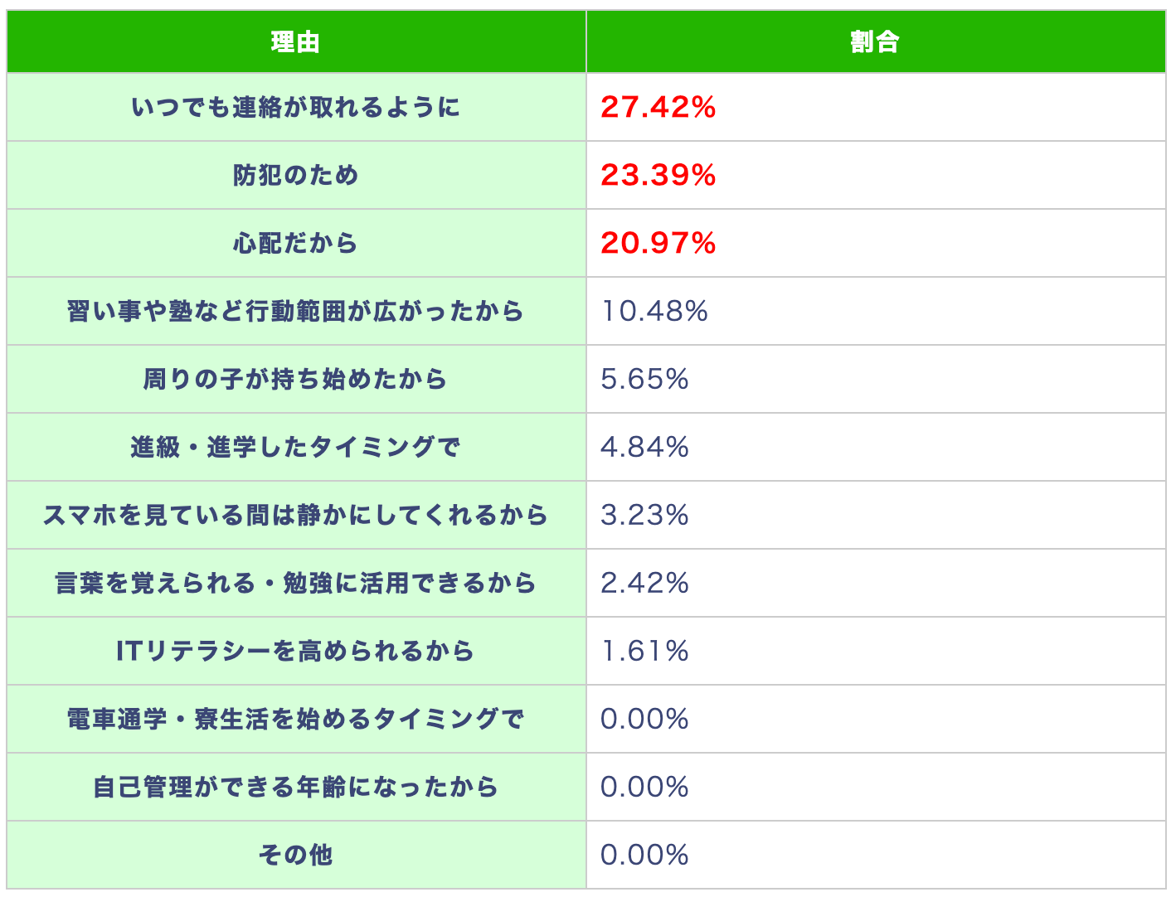Screen dimensions: 1171x897
Task: Click the 3.23% percentage
Action: coord(644,515)
